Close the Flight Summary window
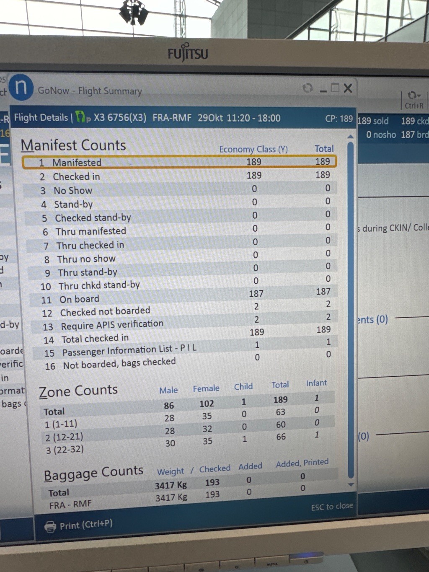The width and height of the screenshot is (429, 572). coord(348,88)
